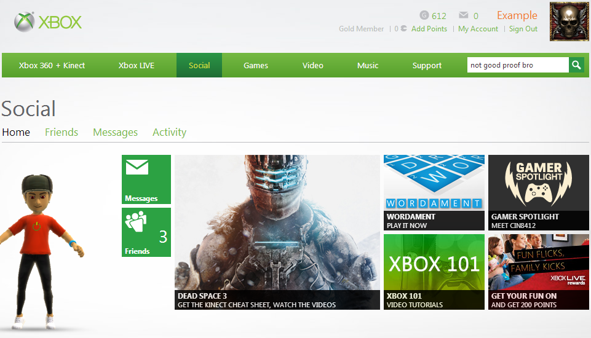
Task: Click the Example gamertag name
Action: tap(517, 15)
